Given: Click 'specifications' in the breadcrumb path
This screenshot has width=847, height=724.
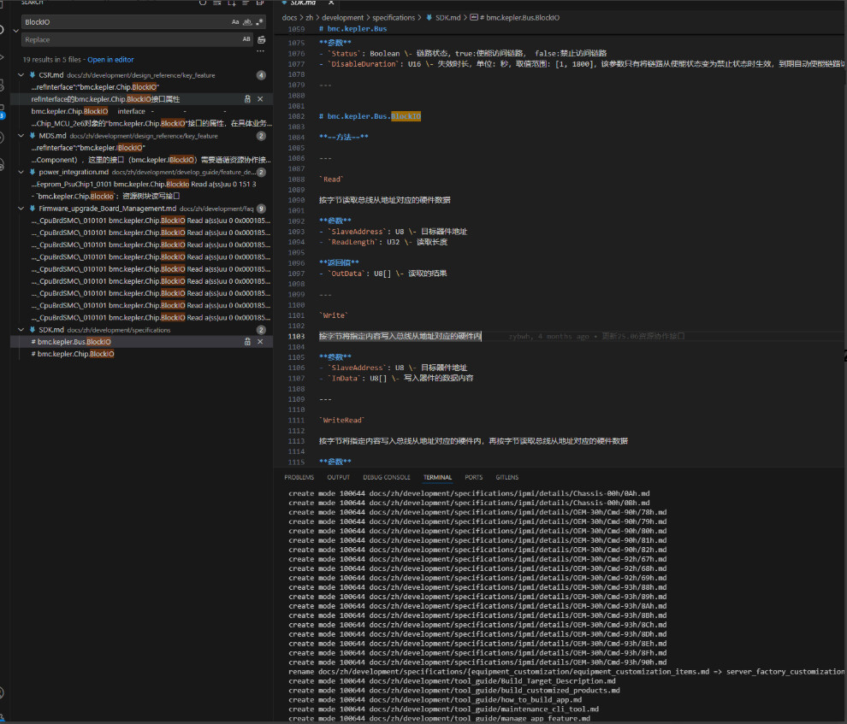Looking at the screenshot, I should 394,17.
